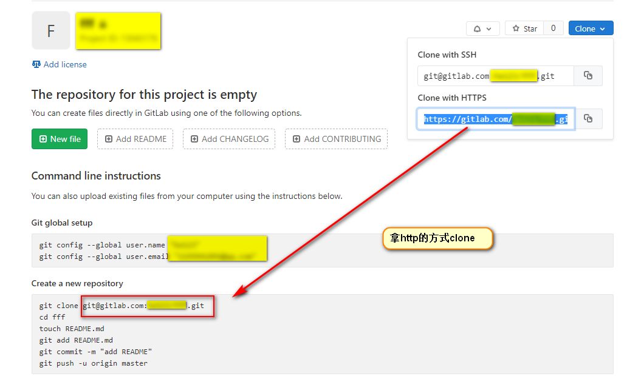This screenshot has width=627, height=376.
Task: Click the project avatar letter F
Action: (x=51, y=31)
